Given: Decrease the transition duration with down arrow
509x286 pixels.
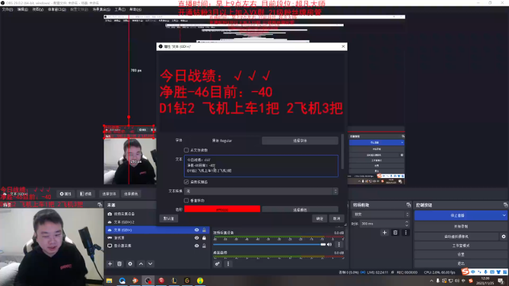Looking at the screenshot, I should click(x=407, y=226).
